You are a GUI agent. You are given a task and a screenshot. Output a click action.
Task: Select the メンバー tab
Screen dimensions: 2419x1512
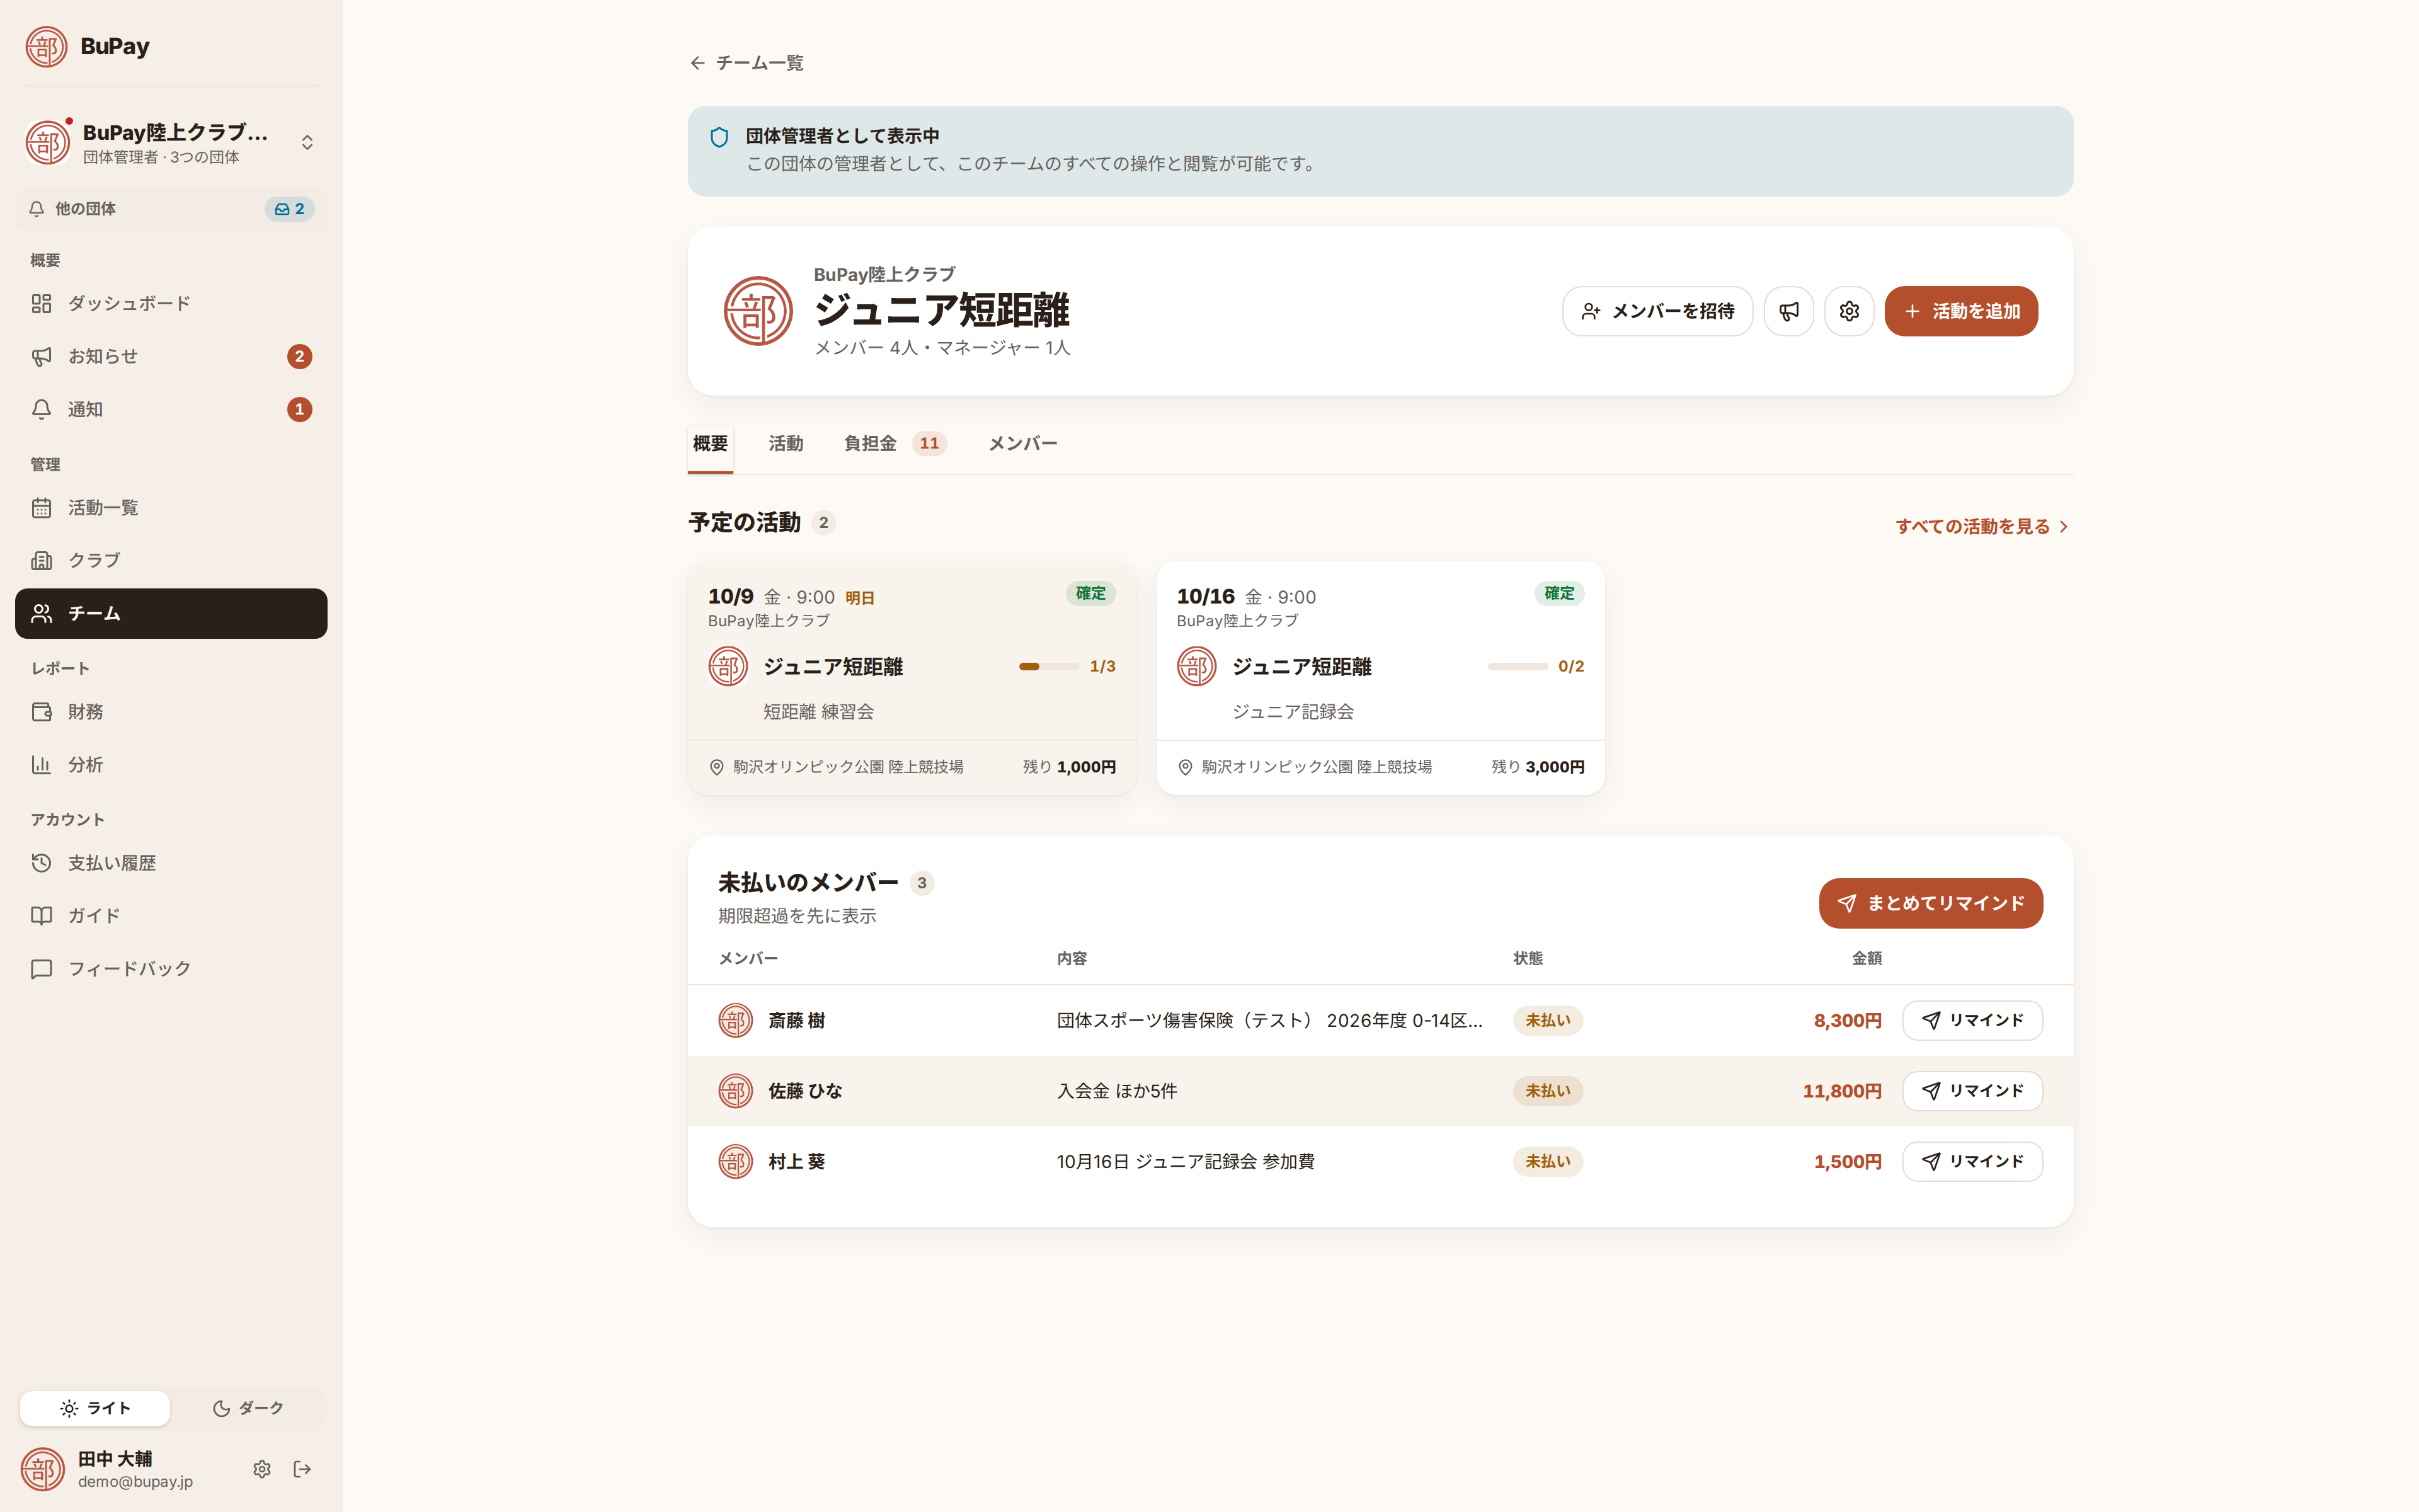(1022, 443)
